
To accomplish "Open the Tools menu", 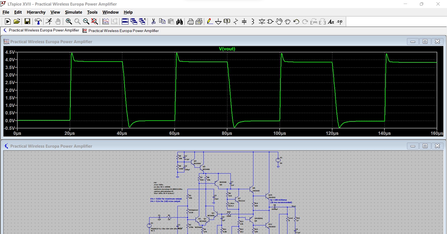I will [x=92, y=12].
